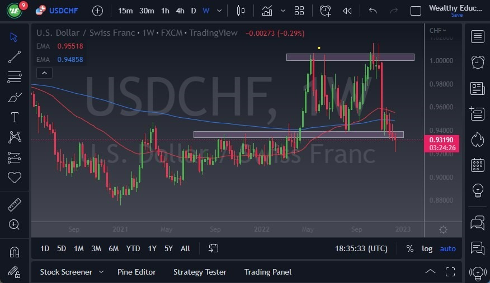Toggle log scale mode

pyautogui.click(x=427, y=248)
